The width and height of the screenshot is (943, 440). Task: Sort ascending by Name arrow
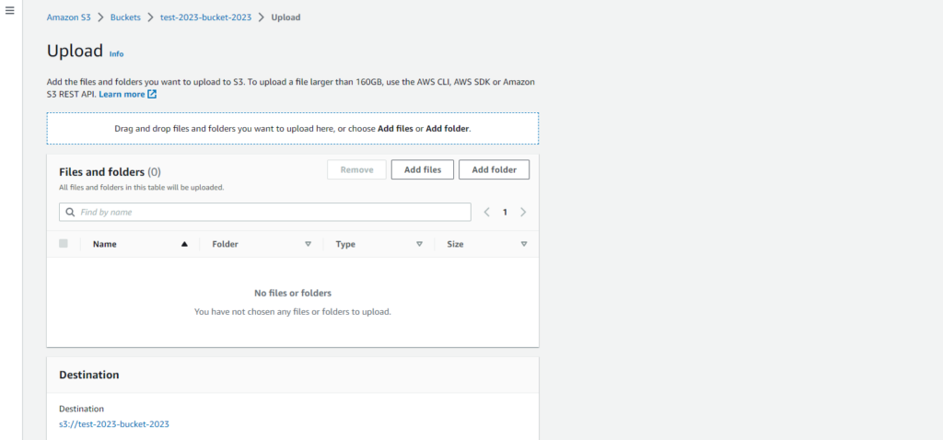pos(184,244)
